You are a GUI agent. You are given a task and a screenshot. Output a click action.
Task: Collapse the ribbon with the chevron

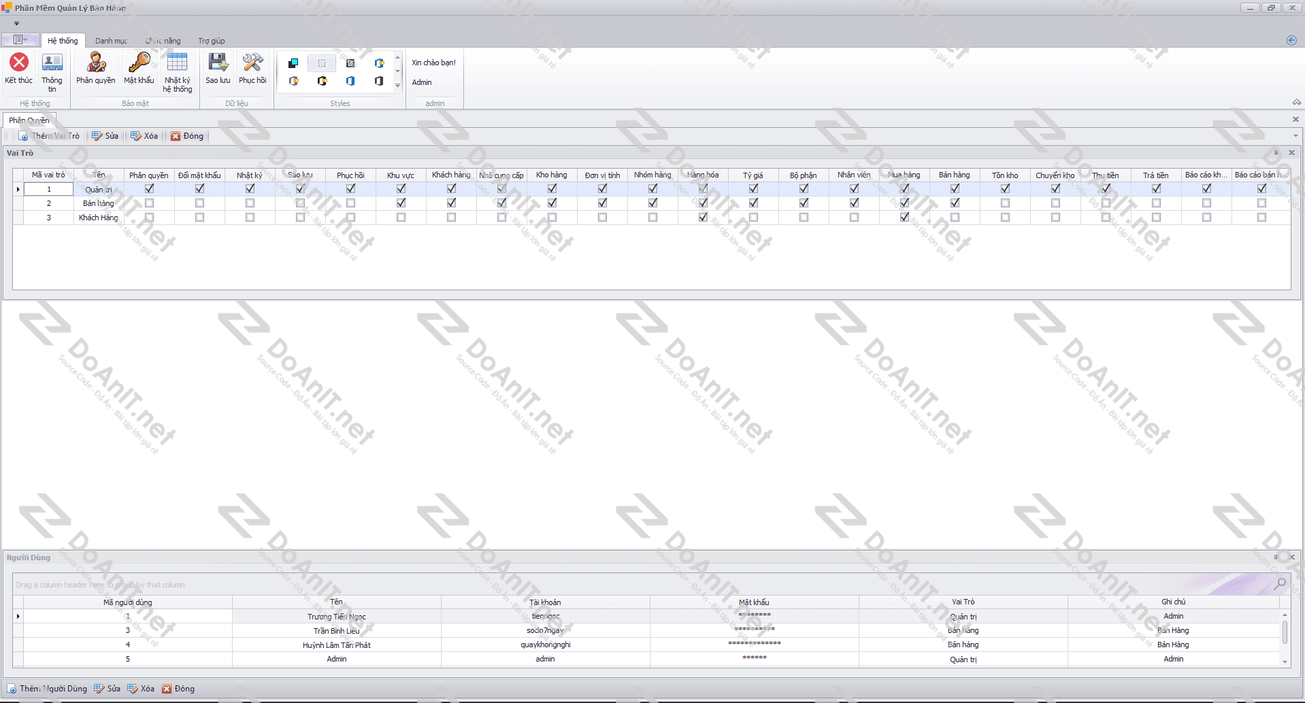[x=1296, y=103]
